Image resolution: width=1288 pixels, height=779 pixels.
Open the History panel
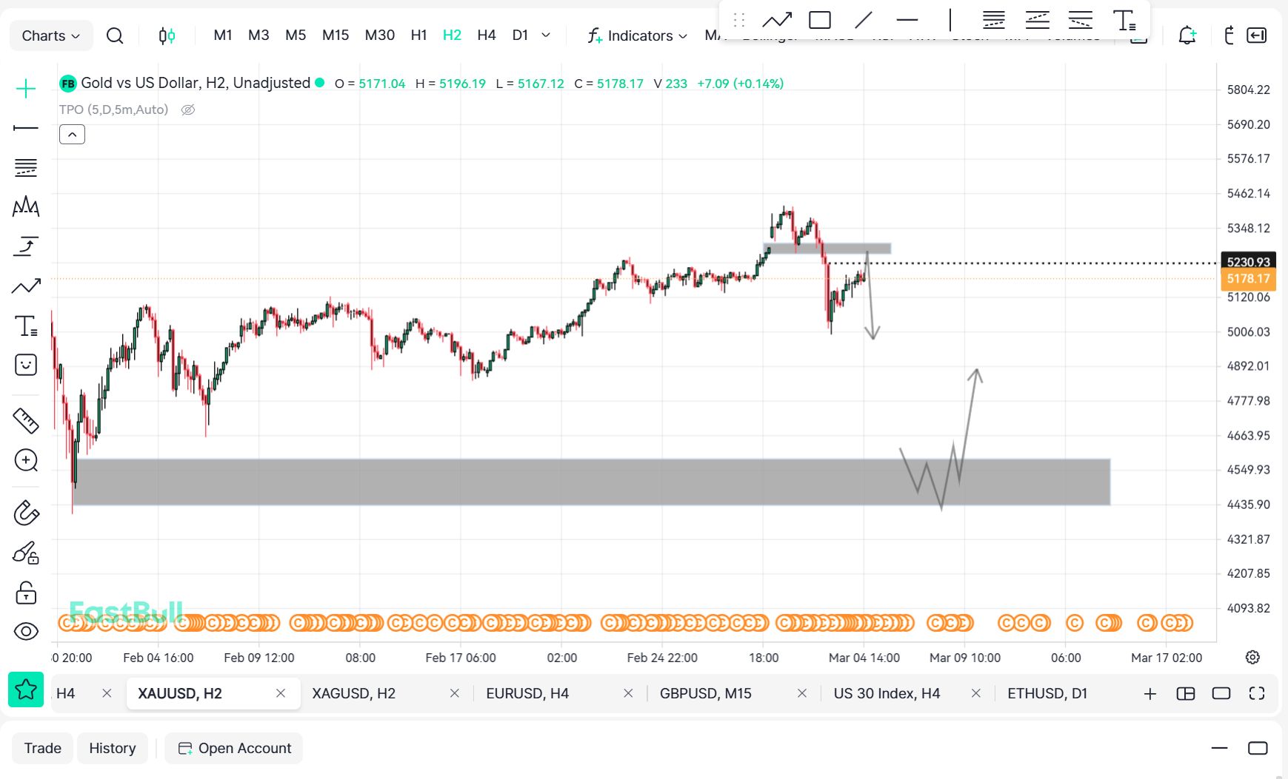[x=113, y=748]
